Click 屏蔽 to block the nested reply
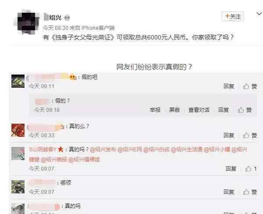Viewport: 263px width, 214px height. [174, 110]
